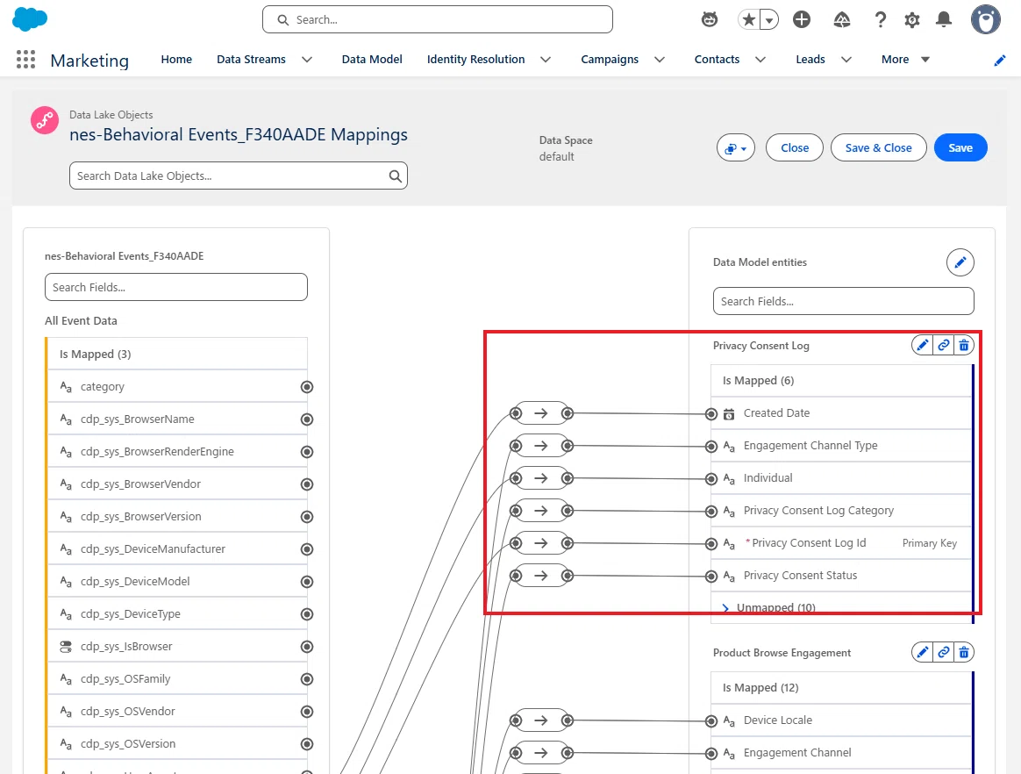Open the user profile avatar
The width and height of the screenshot is (1021, 774).
pyautogui.click(x=986, y=19)
